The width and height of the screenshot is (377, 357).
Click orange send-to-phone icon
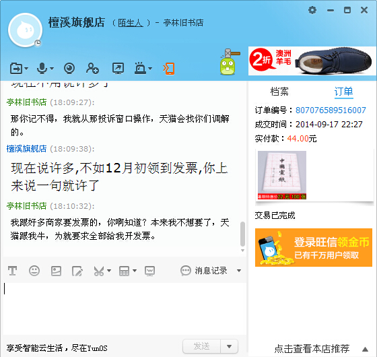[169, 69]
